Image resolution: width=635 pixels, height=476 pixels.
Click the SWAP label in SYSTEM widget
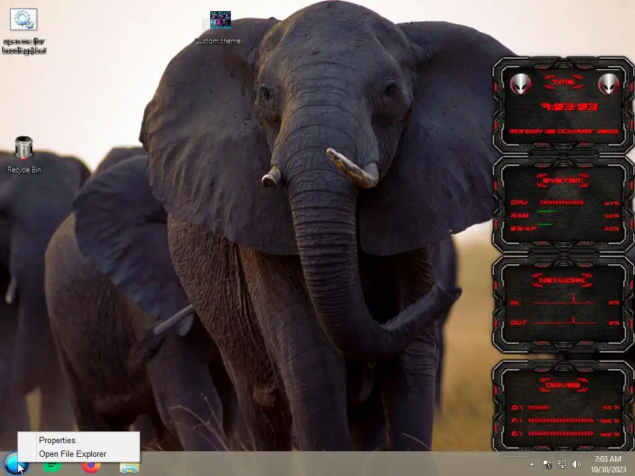point(523,228)
